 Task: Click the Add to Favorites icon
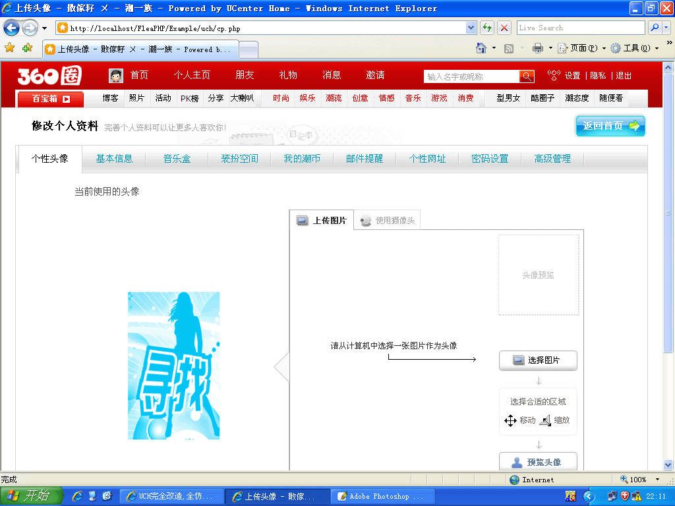27,48
